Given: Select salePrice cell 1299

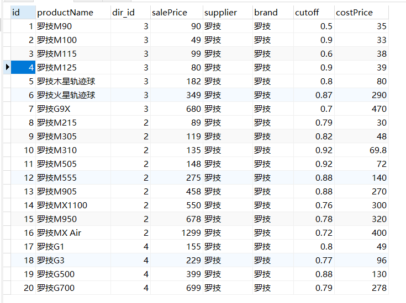Looking at the screenshot, I should click(176, 232).
